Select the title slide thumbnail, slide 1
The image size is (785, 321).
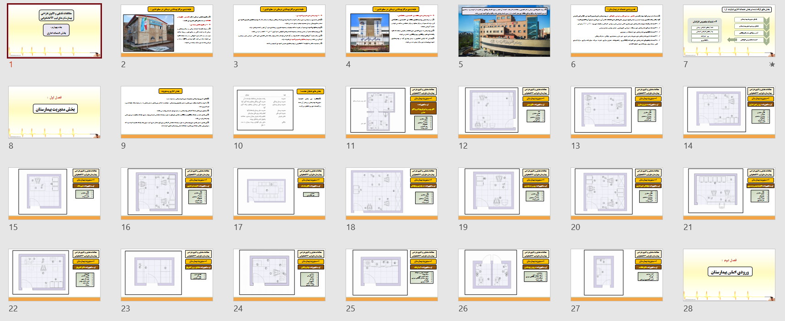[x=54, y=31]
